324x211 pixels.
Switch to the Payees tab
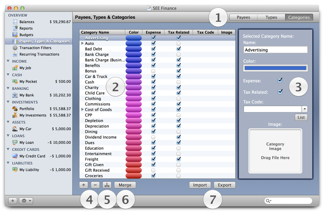tap(243, 17)
